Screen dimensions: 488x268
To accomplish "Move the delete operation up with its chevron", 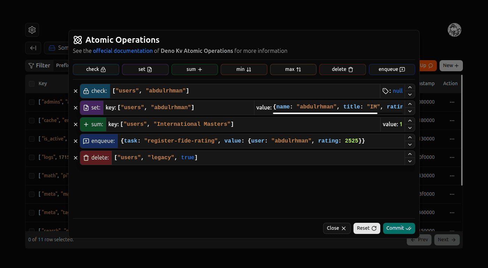I will [x=410, y=154].
